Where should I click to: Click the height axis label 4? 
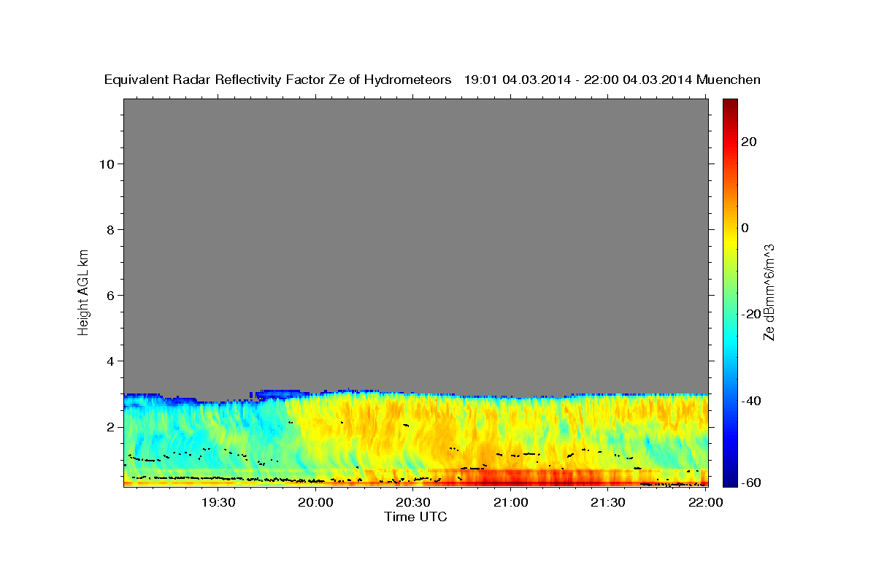[x=111, y=361]
